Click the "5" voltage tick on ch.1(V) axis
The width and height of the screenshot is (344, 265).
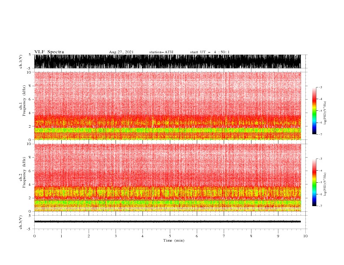click(x=30, y=55)
